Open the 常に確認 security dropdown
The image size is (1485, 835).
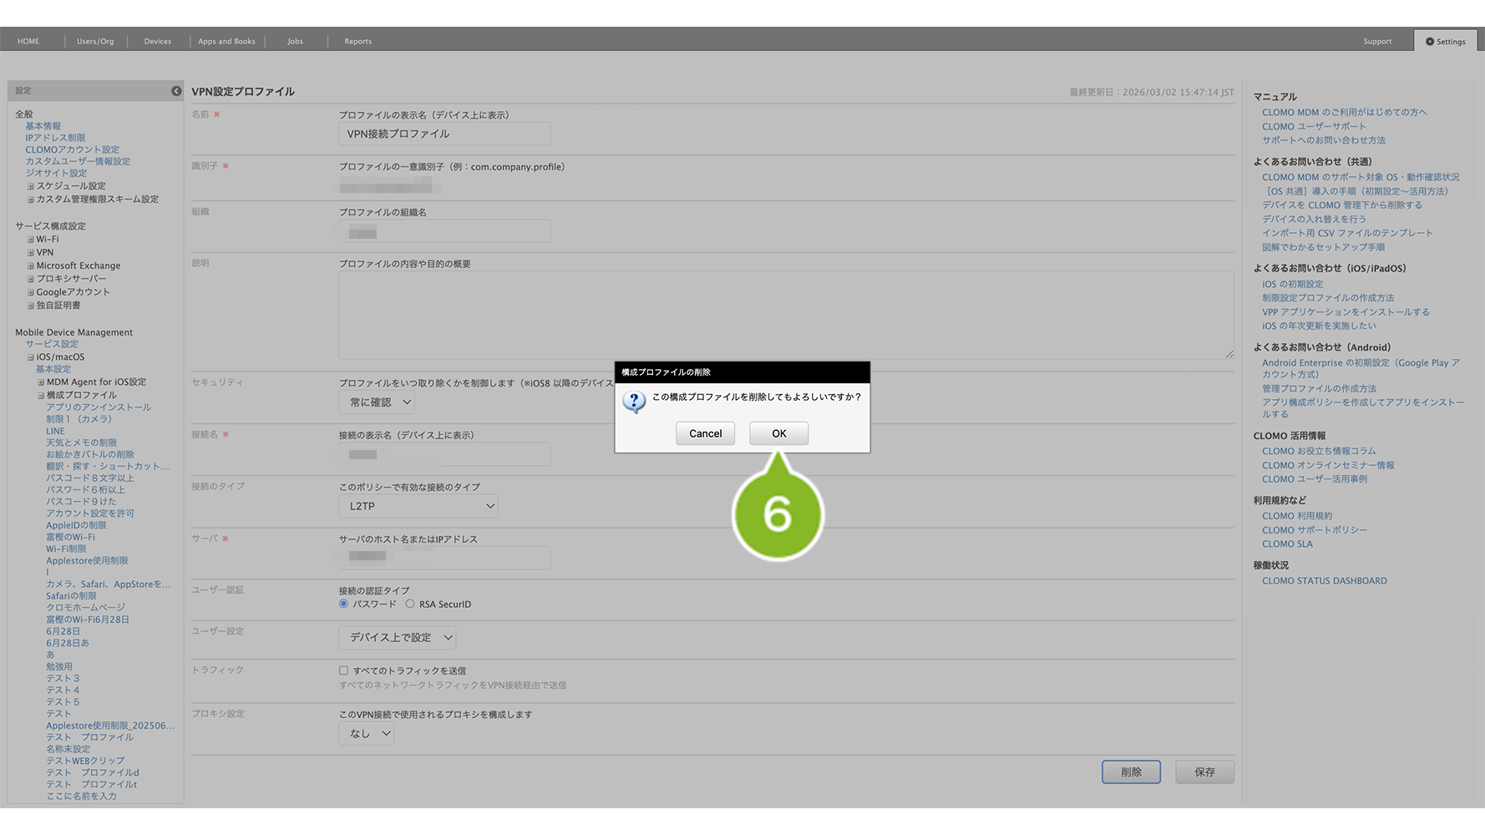coord(377,402)
